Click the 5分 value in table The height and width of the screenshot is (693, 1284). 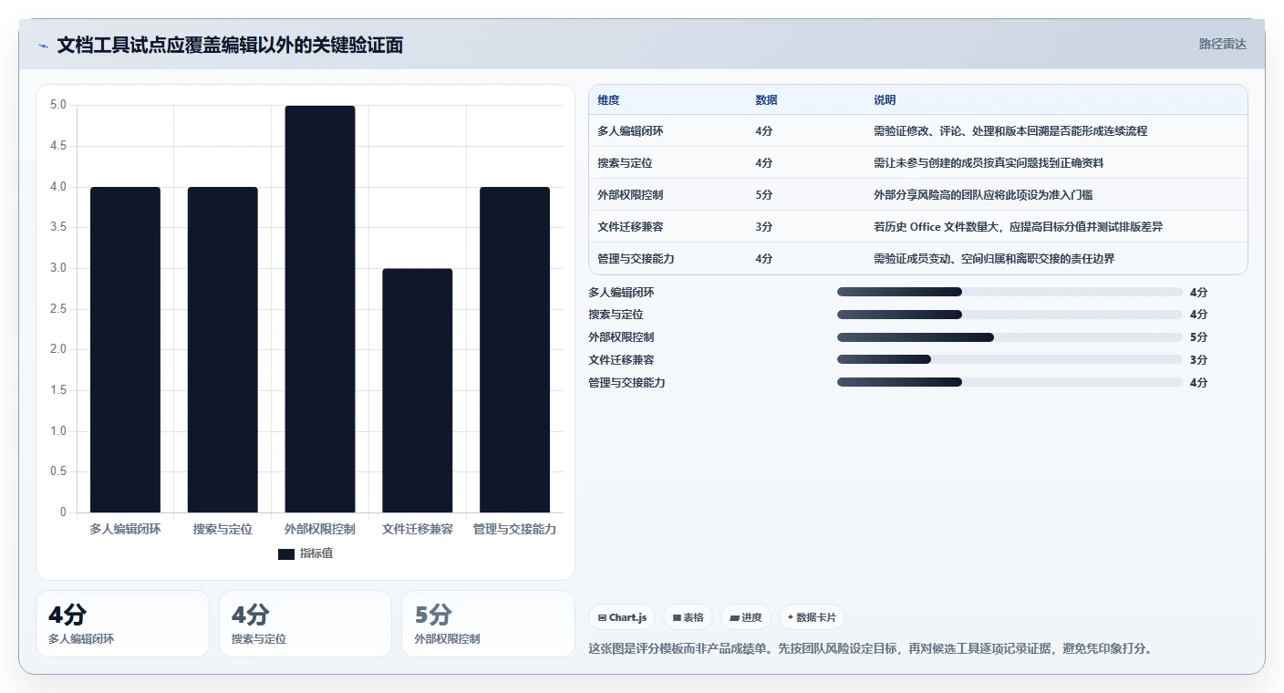pos(764,195)
